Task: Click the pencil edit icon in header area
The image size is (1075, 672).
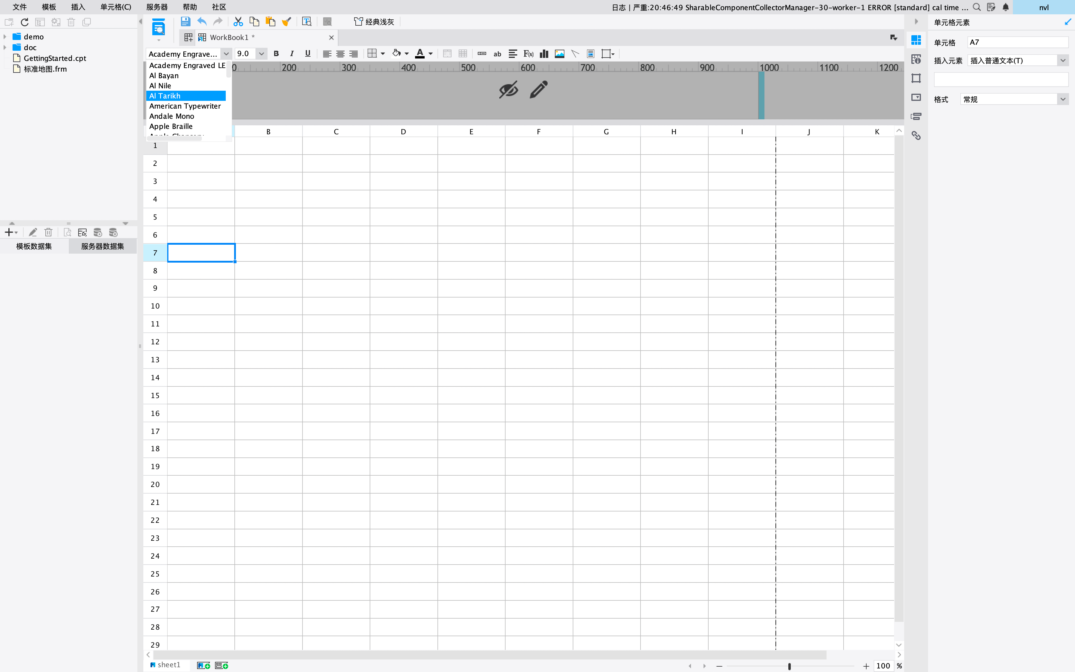Action: [x=539, y=89]
